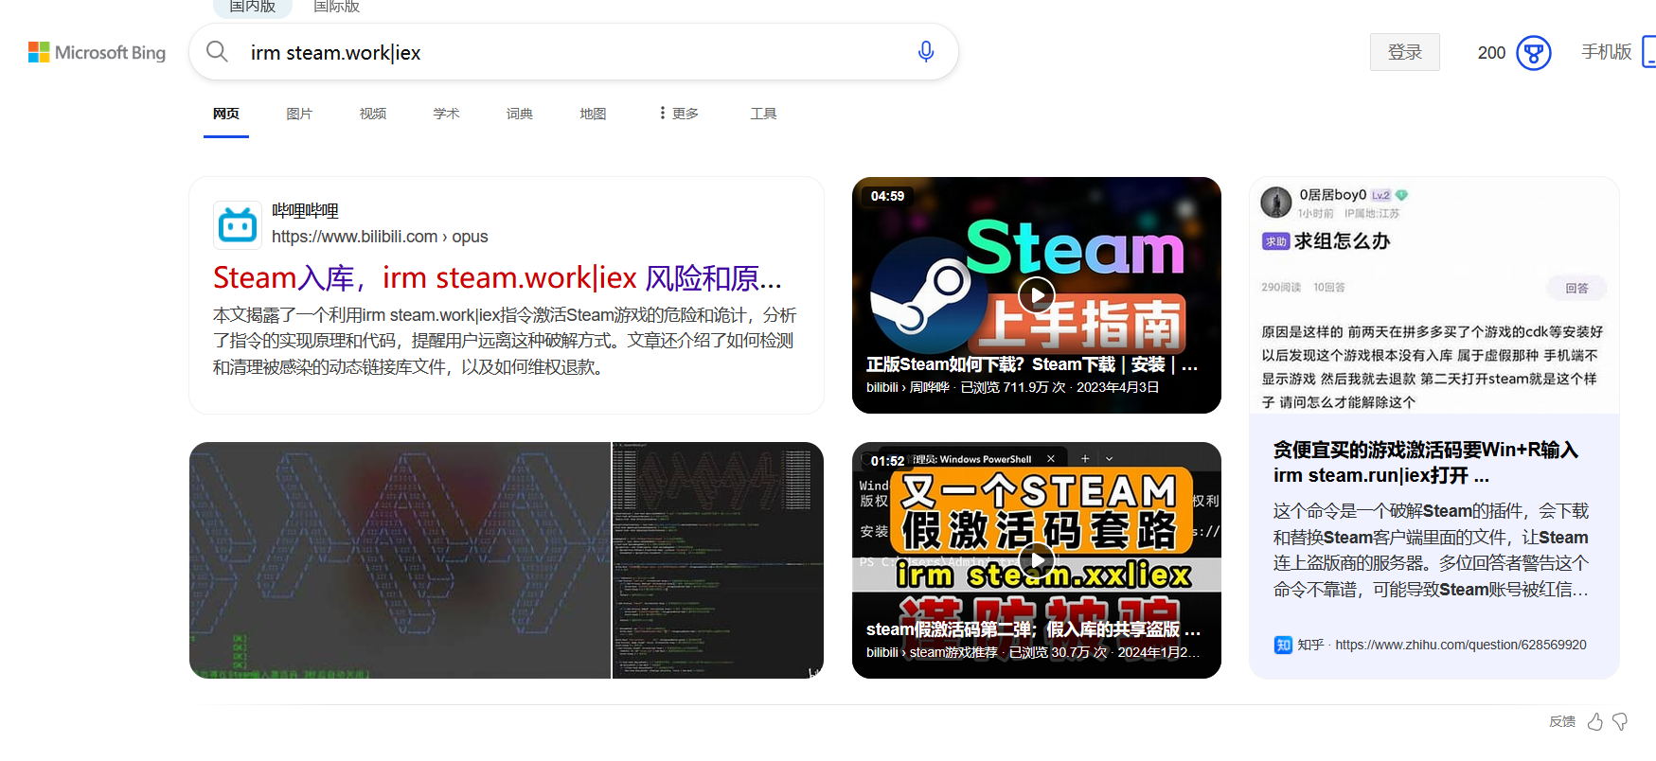
Task: Click the thumbs-down feedback icon
Action: tap(1620, 721)
